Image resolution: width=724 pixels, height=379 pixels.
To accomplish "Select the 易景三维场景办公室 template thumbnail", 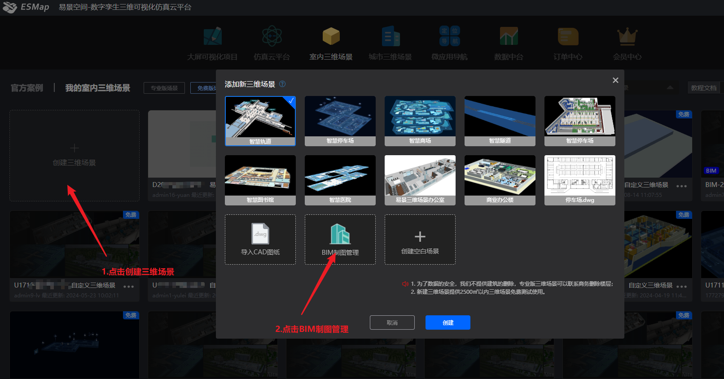I will pyautogui.click(x=420, y=180).
